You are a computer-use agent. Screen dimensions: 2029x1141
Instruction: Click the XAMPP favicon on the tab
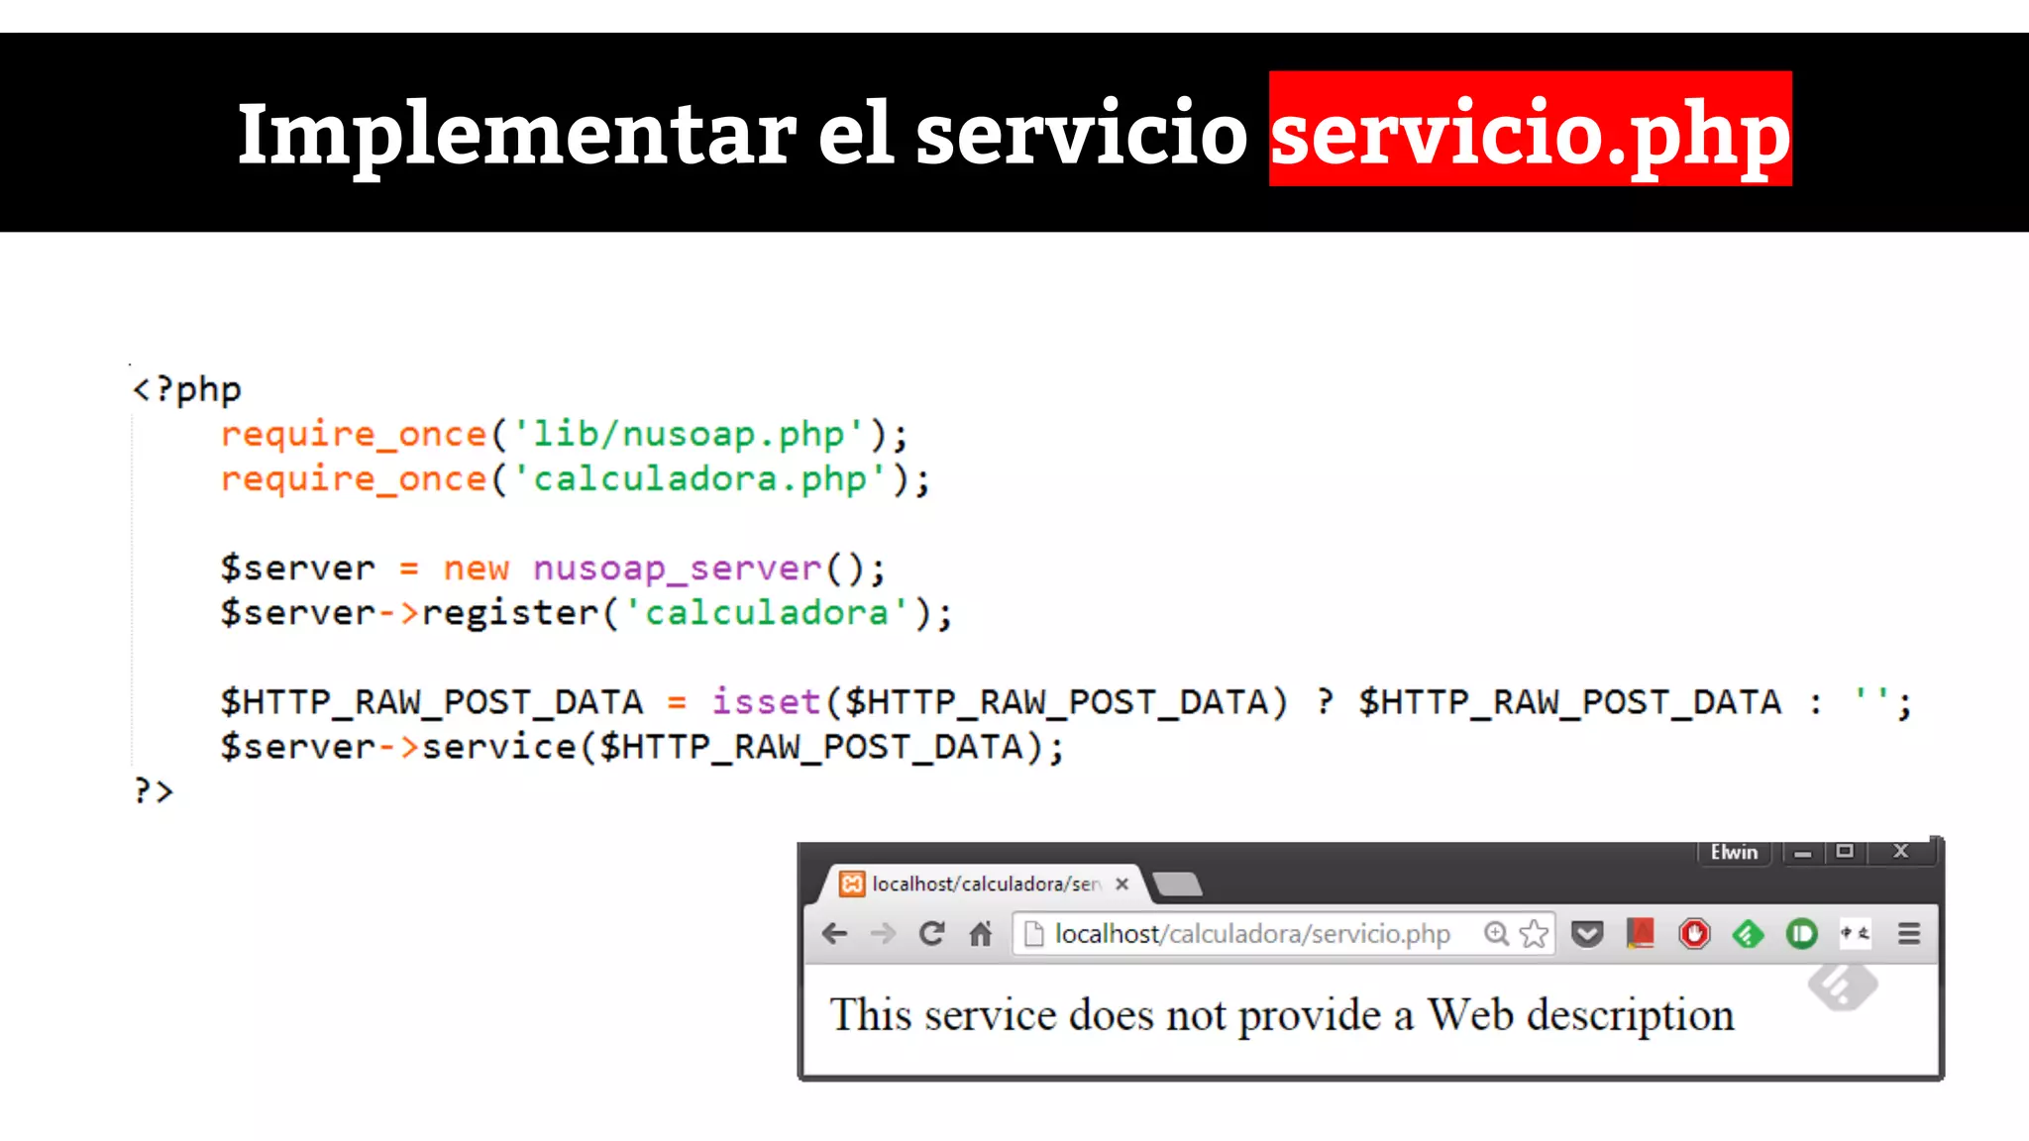[851, 883]
